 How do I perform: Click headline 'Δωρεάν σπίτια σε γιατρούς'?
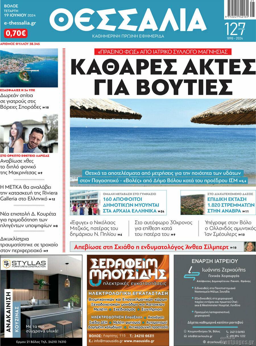tap(24, 102)
